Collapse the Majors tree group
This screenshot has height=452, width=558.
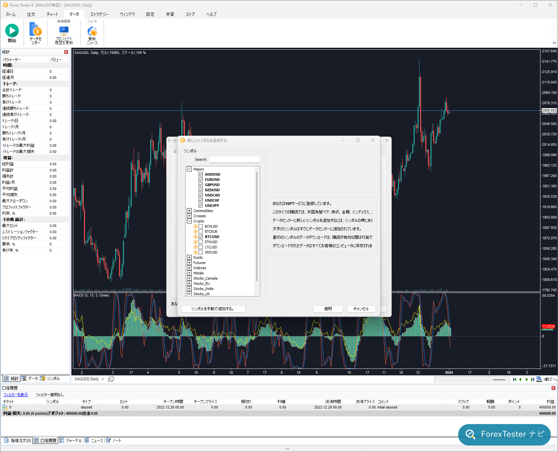[189, 169]
